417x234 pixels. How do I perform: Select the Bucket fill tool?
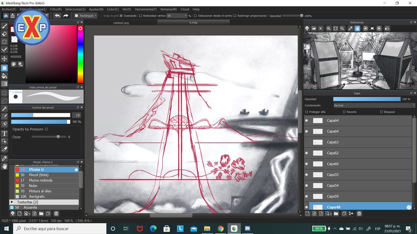tap(5, 76)
